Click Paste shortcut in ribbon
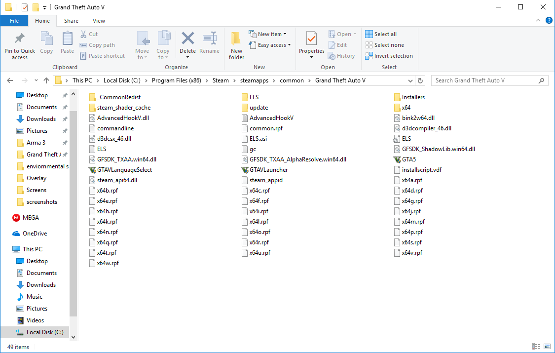Image resolution: width=555 pixels, height=353 pixels. coord(103,56)
